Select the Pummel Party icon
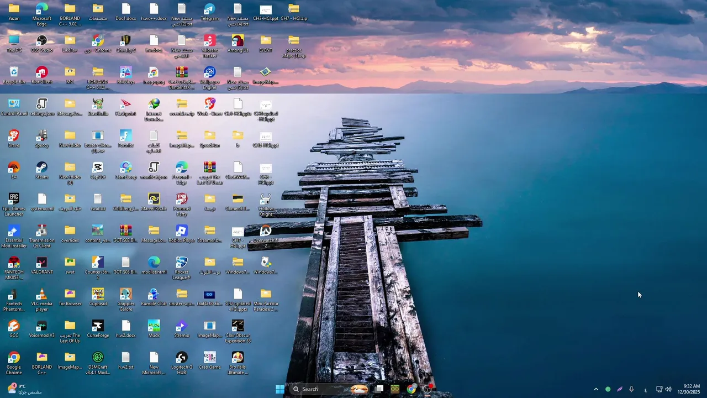Viewport: 707px width, 398px height. (x=181, y=205)
